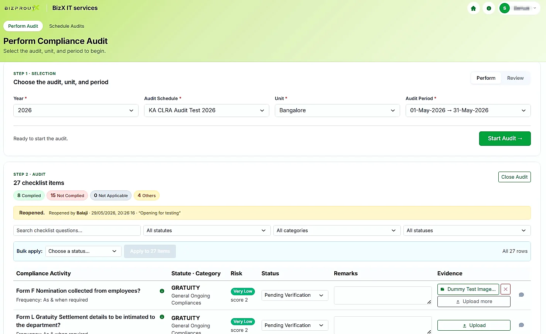The width and height of the screenshot is (546, 334).
Task: Click remarks box for Form L Gratuity
Action: pos(383,325)
